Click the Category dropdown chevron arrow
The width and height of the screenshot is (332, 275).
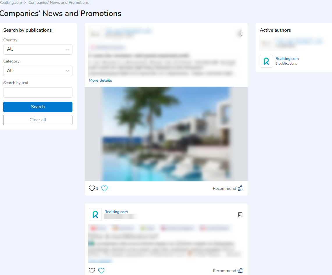coord(68,71)
